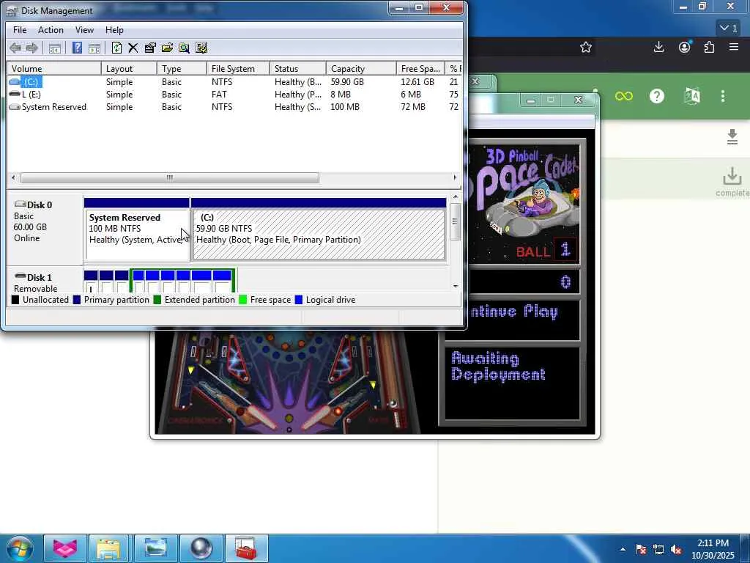This screenshot has height=563, width=750.
Task: Sort by the Volume column header
Action: [54, 68]
